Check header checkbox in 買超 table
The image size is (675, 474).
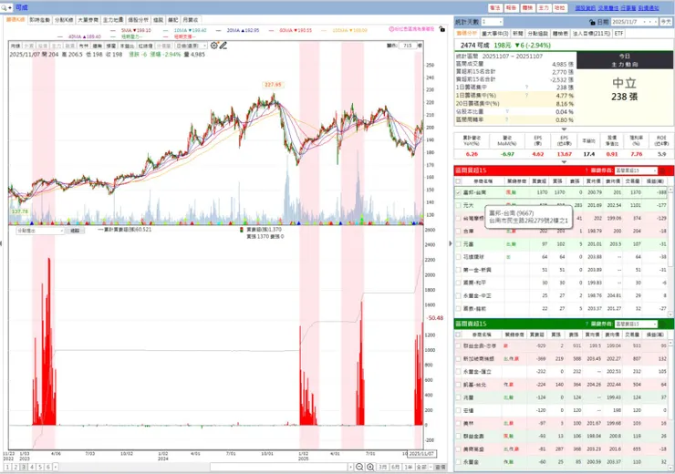(x=458, y=181)
